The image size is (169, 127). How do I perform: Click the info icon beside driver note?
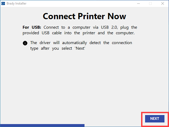coord(25,43)
